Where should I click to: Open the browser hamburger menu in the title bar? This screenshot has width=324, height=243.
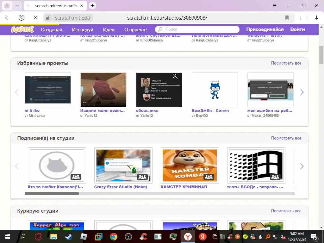click(x=274, y=6)
